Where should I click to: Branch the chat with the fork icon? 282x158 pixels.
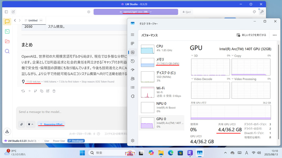point(36,91)
